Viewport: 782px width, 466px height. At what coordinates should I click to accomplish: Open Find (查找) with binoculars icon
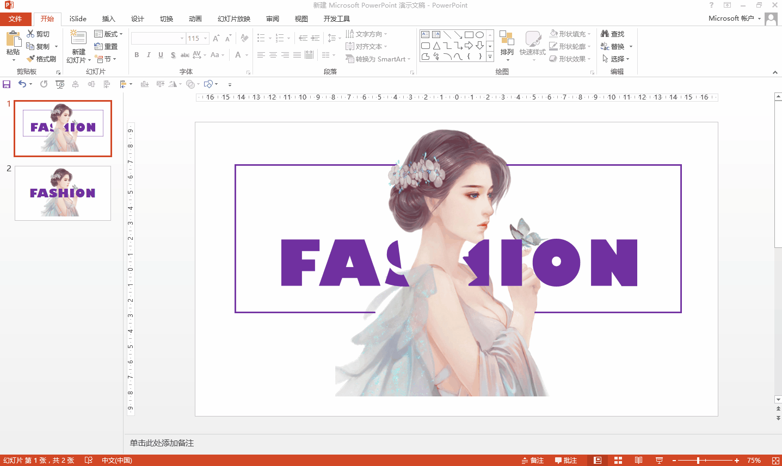612,34
